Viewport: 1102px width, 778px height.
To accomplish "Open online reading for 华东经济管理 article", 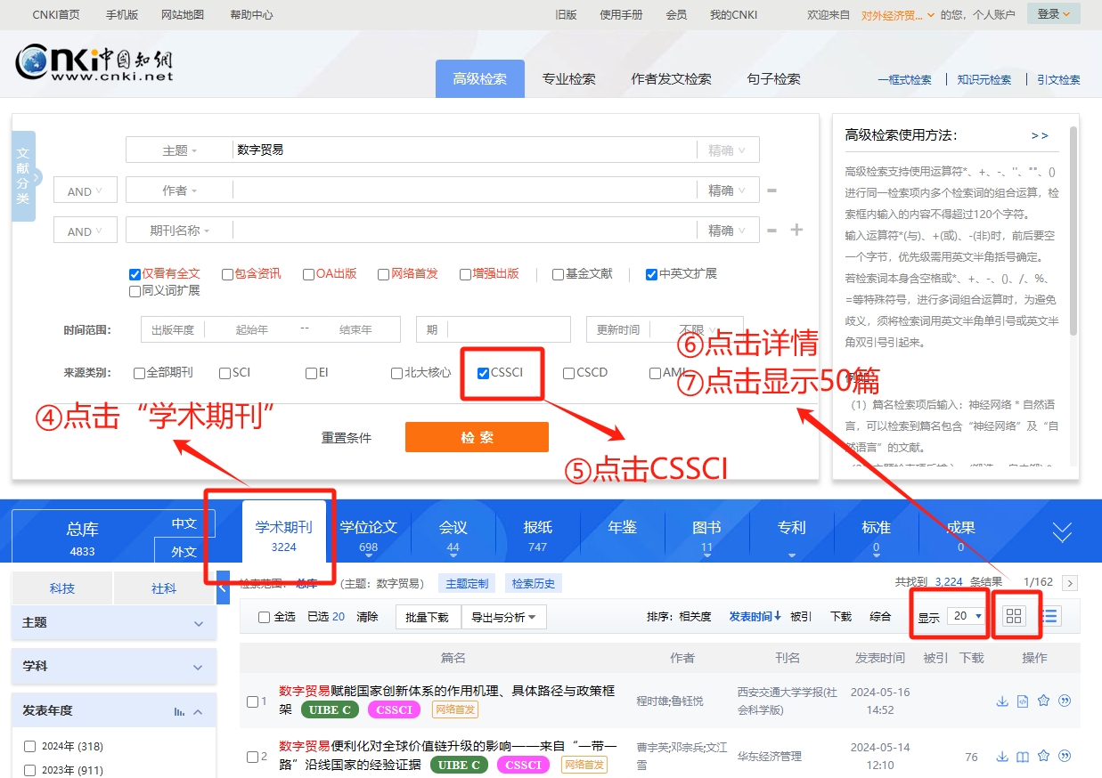I will (x=1023, y=757).
